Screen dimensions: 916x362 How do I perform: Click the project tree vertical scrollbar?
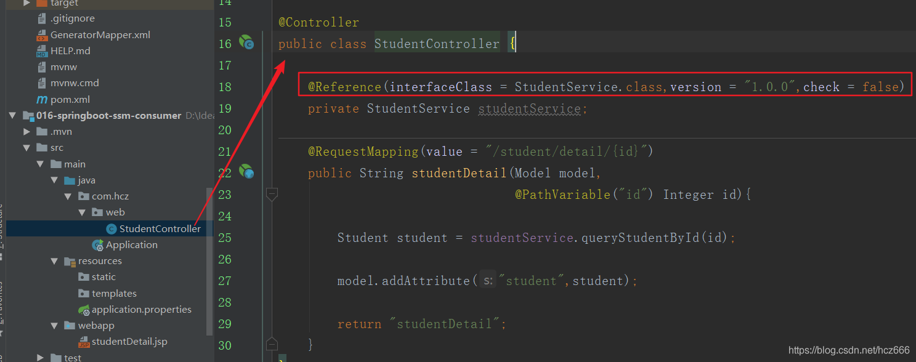210,262
